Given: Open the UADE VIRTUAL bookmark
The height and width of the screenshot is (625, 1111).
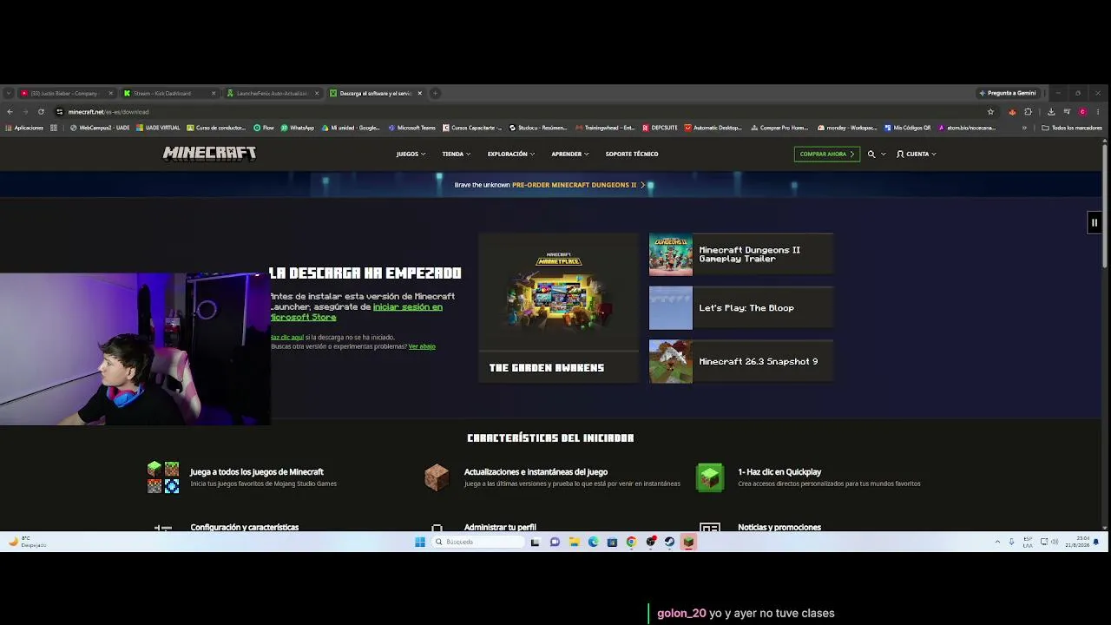Looking at the screenshot, I should (x=158, y=128).
